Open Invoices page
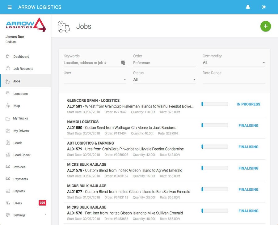The height and width of the screenshot is (225, 278). point(19,167)
